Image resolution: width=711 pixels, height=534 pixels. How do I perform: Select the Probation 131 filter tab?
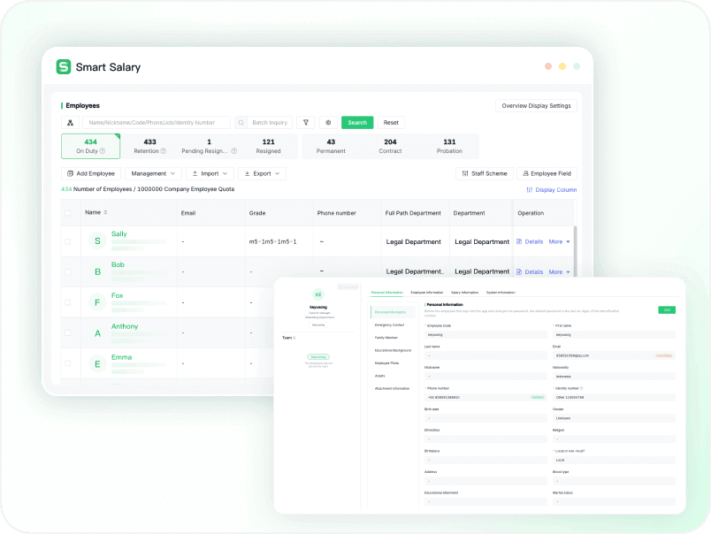click(x=449, y=146)
